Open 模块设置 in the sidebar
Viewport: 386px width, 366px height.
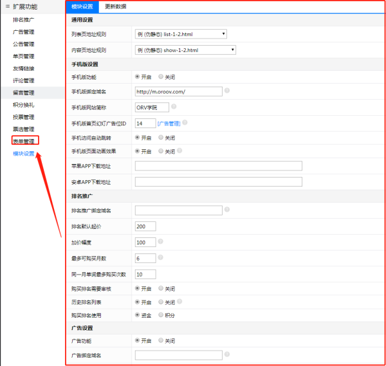click(23, 154)
